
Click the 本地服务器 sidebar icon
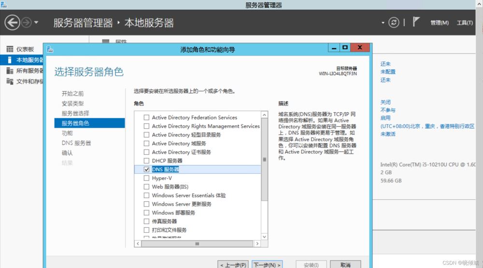pyautogui.click(x=10, y=60)
